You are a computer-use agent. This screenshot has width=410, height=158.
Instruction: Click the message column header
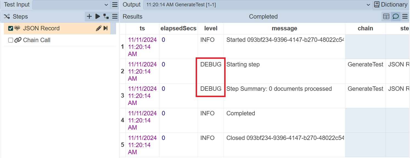[x=284, y=28]
